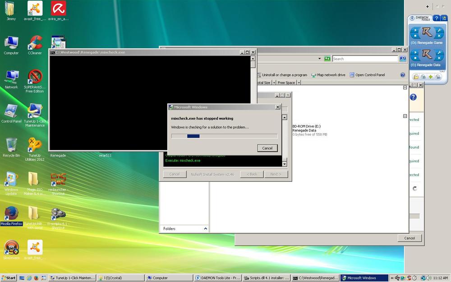Image resolution: width=451 pixels, height=282 pixels.
Task: Switch to Scripts.dll 4.1 installer taskbar button
Action: [266, 278]
